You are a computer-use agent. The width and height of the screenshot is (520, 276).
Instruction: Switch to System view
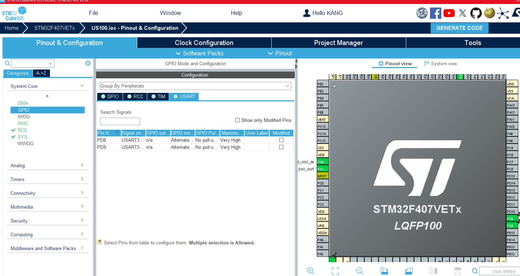441,63
